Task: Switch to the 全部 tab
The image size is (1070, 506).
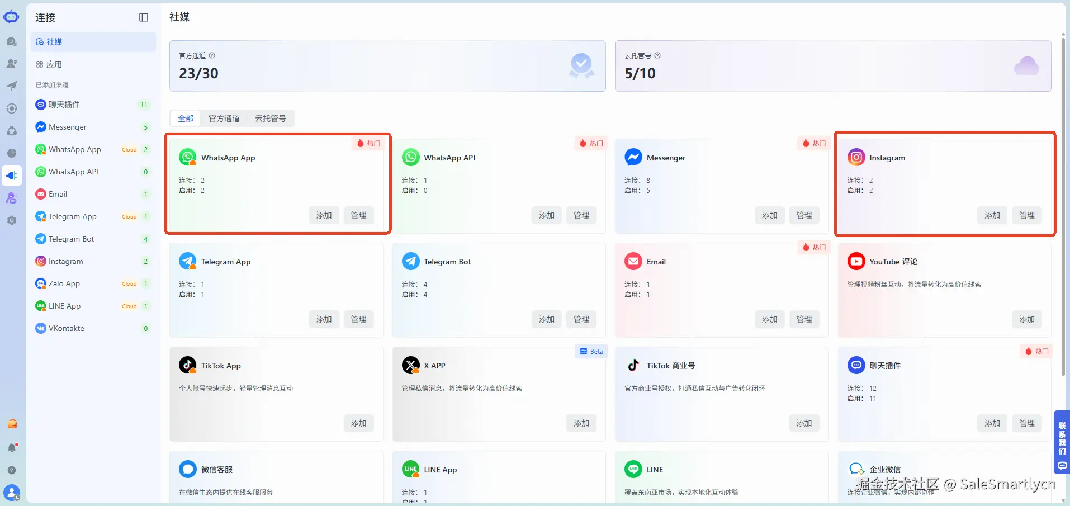Action: pos(186,119)
